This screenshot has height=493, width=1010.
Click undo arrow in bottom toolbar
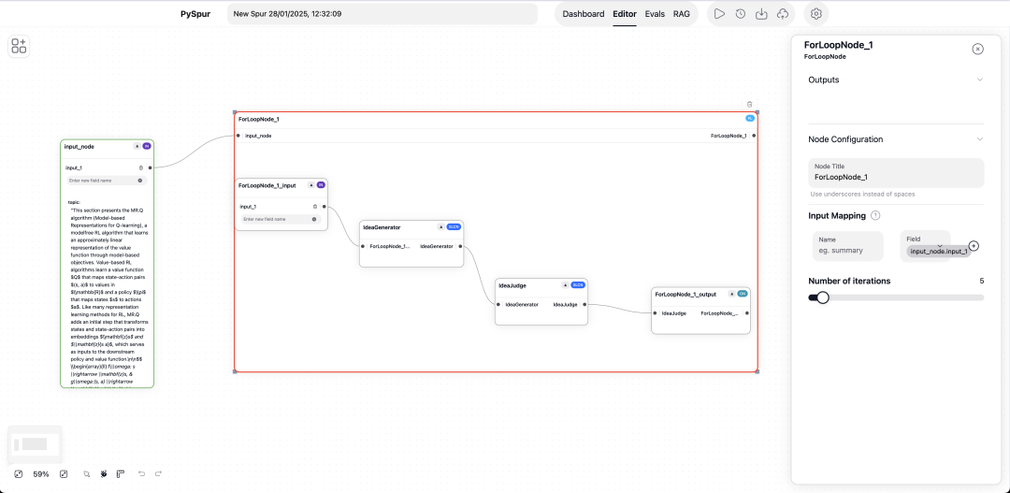pos(141,474)
